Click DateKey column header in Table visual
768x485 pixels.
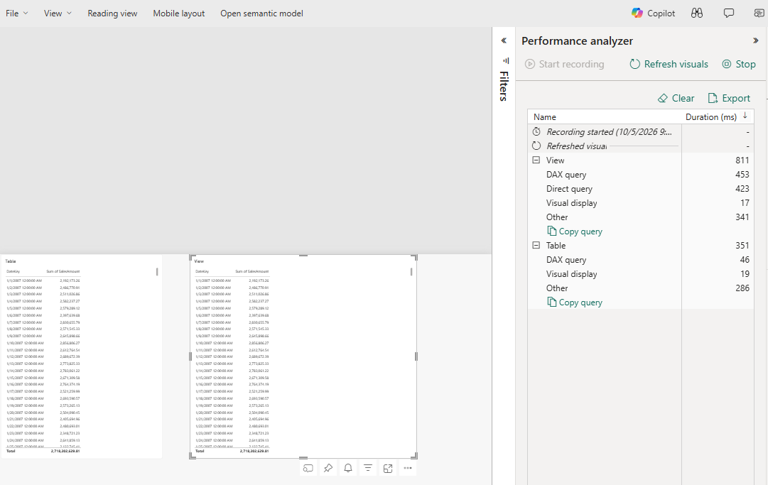13,271
